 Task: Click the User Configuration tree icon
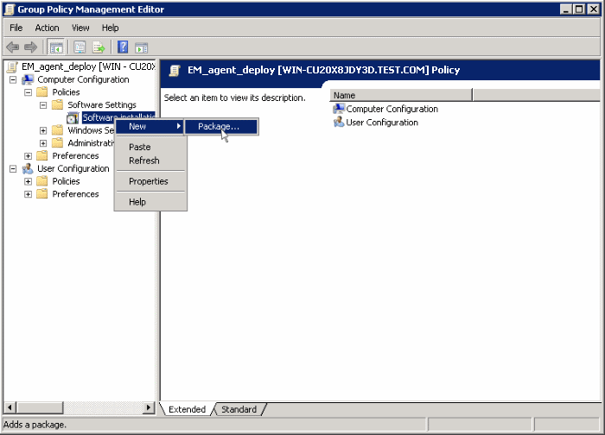(28, 168)
